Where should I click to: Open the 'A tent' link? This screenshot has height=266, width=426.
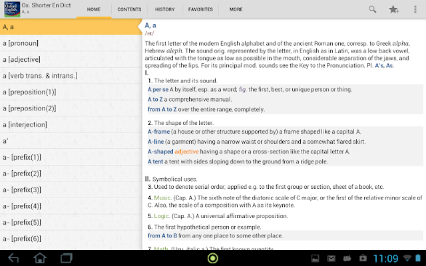point(155,162)
